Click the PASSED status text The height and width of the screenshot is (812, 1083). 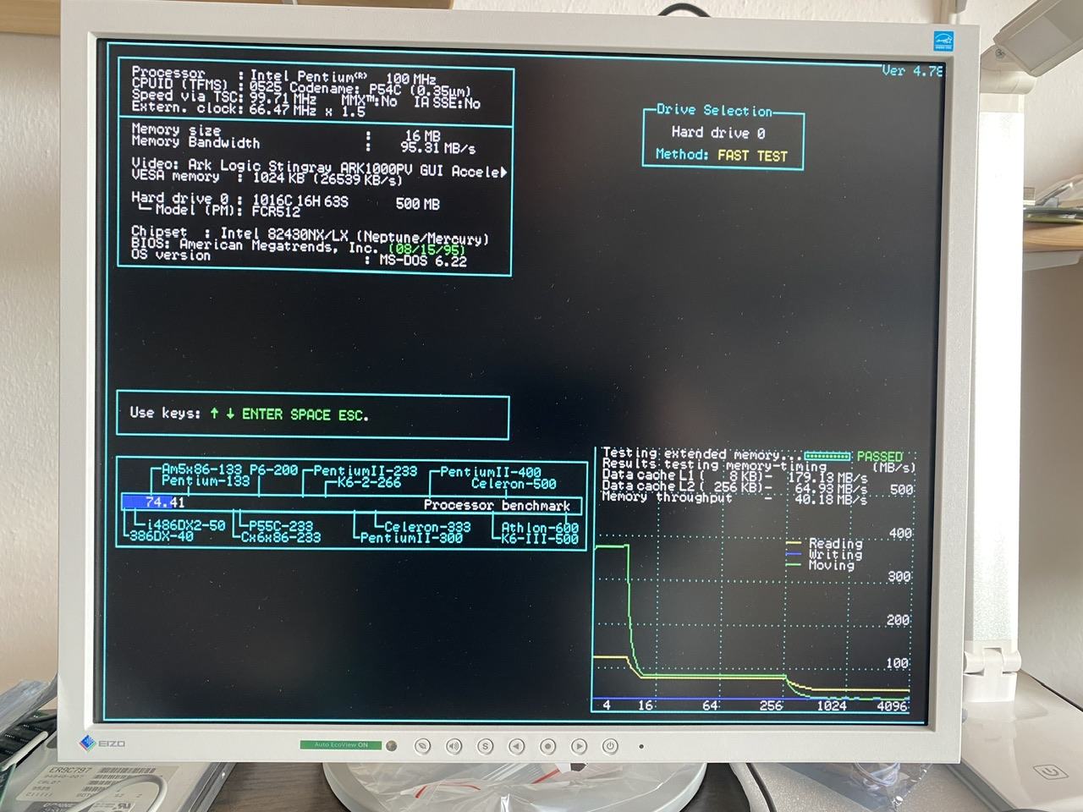click(x=879, y=457)
